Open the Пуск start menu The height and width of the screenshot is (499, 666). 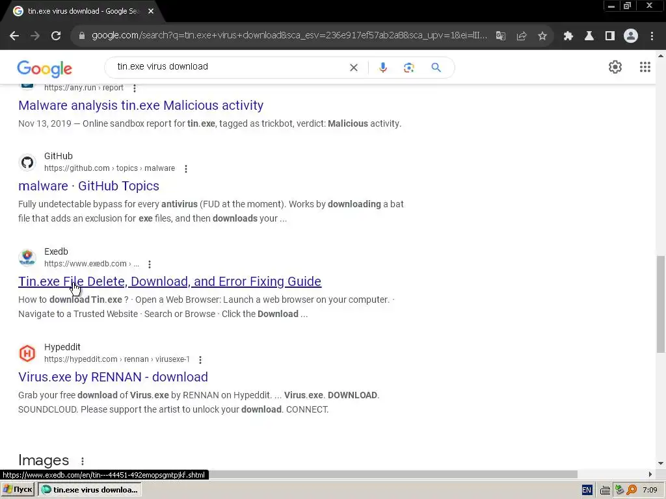click(18, 490)
